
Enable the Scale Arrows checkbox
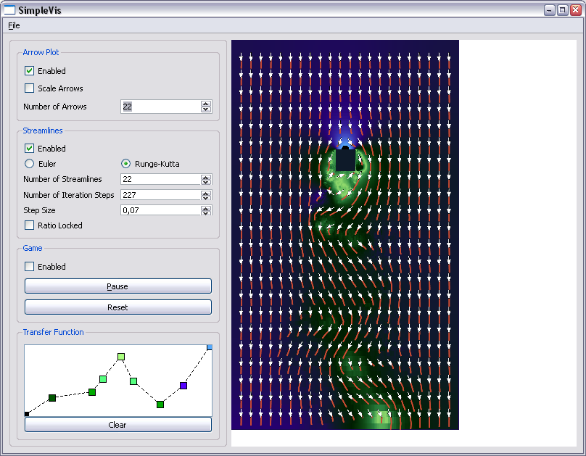[x=30, y=88]
